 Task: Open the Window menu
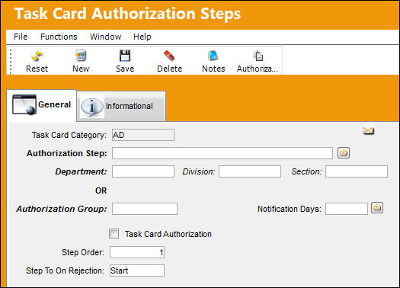pos(105,37)
